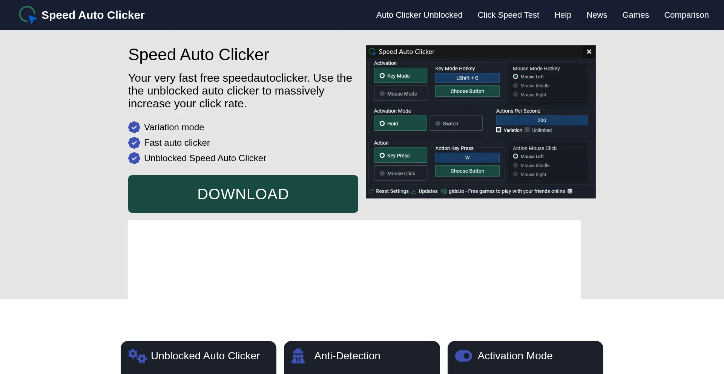This screenshot has height=374, width=724.
Task: Go to the Comparison nav item
Action: tap(686, 15)
